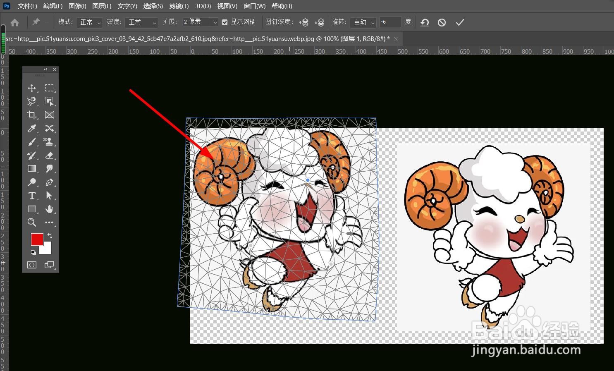Viewport: 614px width, 371px height.
Task: Select the Crop tool
Action: pos(31,115)
